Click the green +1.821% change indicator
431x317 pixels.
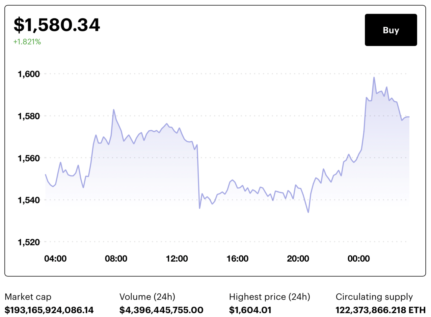[x=27, y=42]
